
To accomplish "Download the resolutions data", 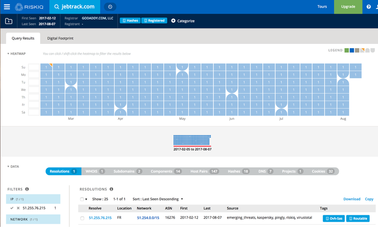I will tap(352, 199).
